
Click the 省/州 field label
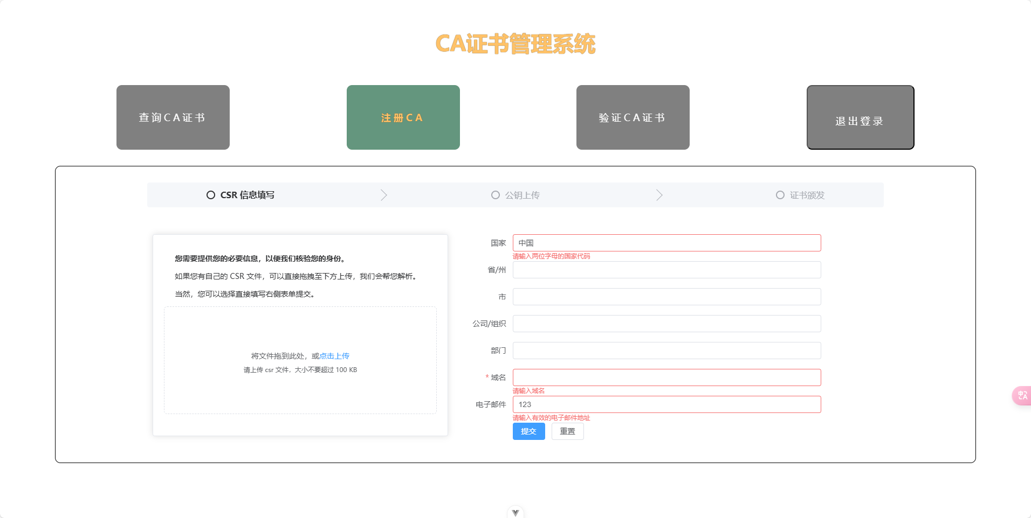point(497,270)
